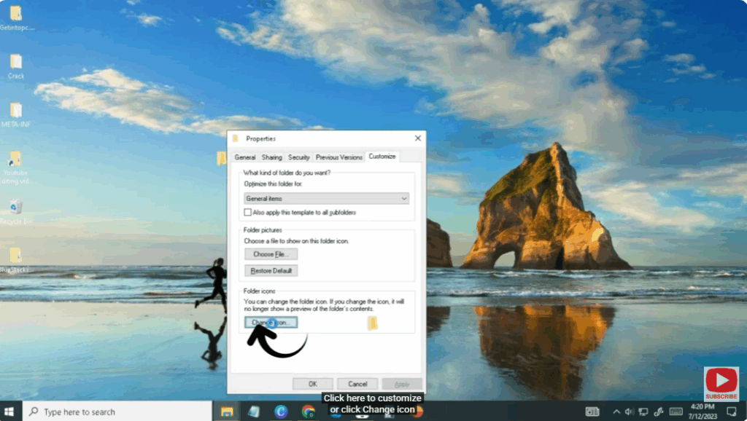This screenshot has width=747, height=421.
Task: Open the META-INF folder icon
Action: [x=15, y=111]
